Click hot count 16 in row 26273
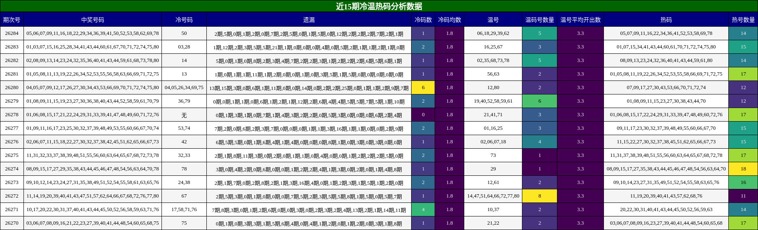 tap(743, 182)
